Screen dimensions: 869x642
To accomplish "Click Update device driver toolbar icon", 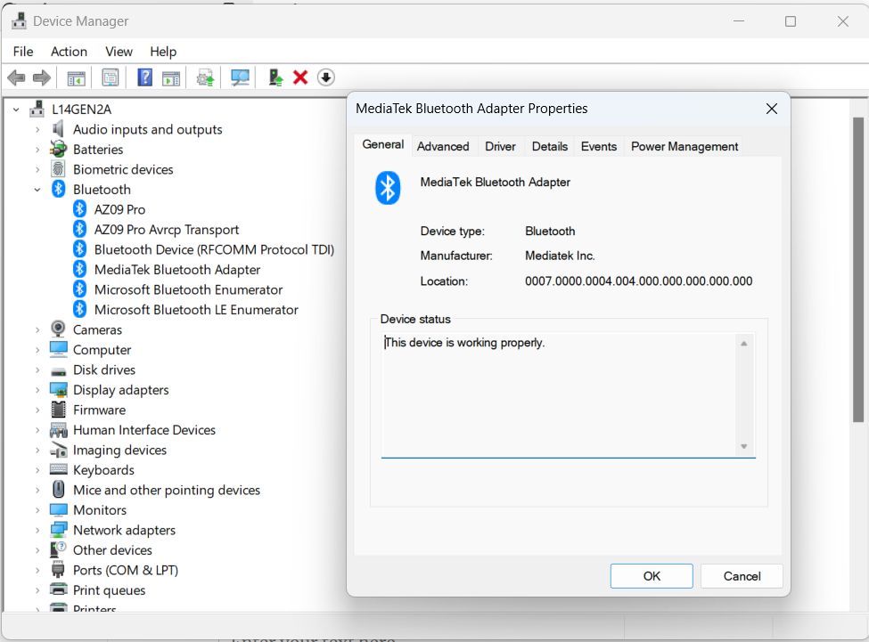I will coord(206,77).
